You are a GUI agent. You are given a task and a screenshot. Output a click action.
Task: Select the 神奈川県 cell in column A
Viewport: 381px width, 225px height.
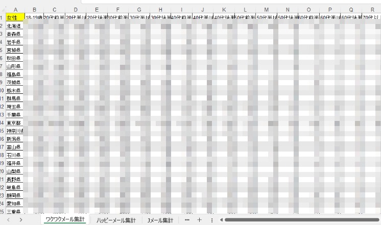tap(15, 131)
